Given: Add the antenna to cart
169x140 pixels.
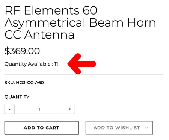Looking at the screenshot, I should pos(42,128).
